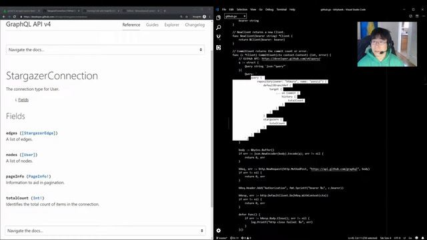The width and height of the screenshot is (427, 240).
Task: Switch to the Reference tab
Action: [x=131, y=25]
